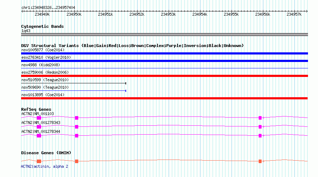Viewport: 318px width, 177px height.
Task: Click the 234956k ruler tick label
Action: click(x=263, y=15)
